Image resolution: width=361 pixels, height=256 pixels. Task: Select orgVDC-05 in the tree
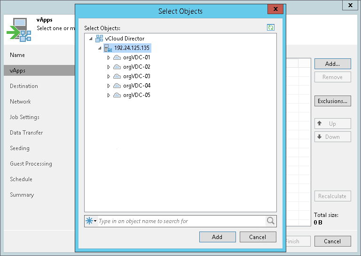[136, 95]
